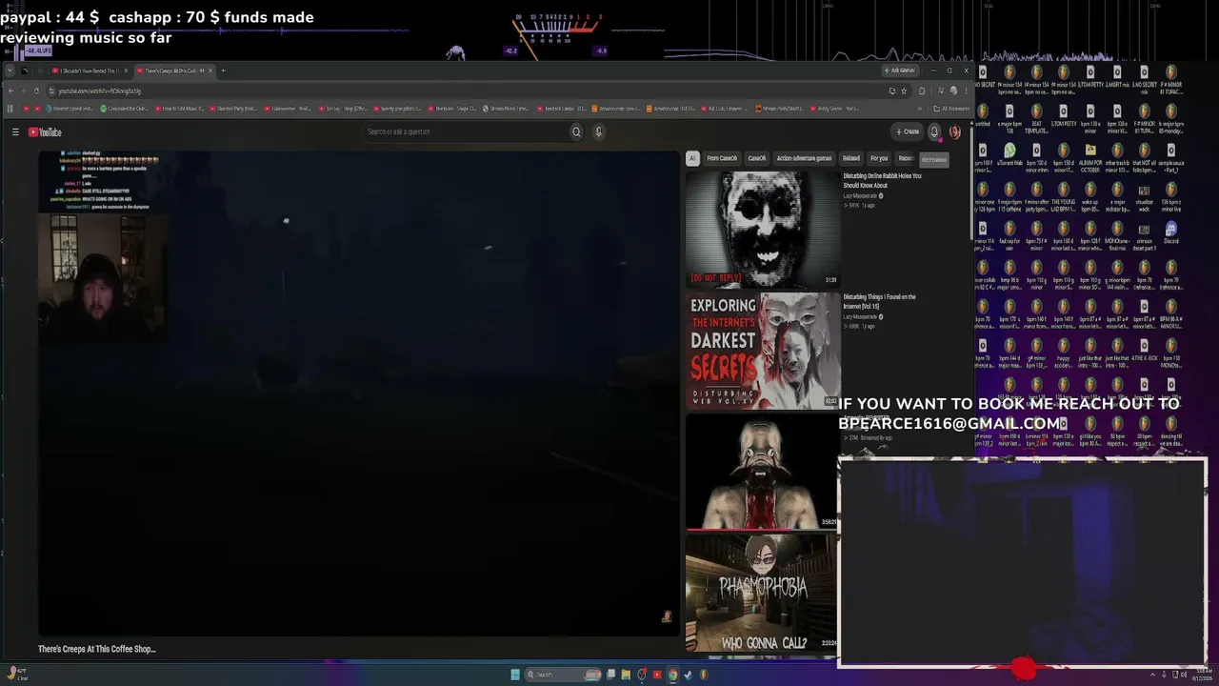Go back with Chrome's back arrow
Viewport: 1219px width, 686px height.
pyautogui.click(x=10, y=91)
